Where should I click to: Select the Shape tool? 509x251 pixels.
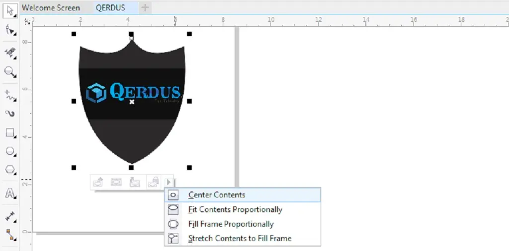pyautogui.click(x=10, y=30)
